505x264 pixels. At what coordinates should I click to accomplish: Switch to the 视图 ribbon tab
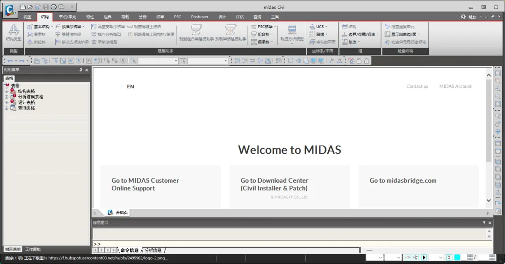coord(28,17)
